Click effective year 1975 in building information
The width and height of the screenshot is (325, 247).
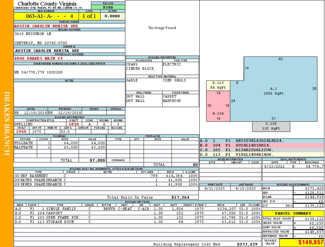tap(37, 132)
